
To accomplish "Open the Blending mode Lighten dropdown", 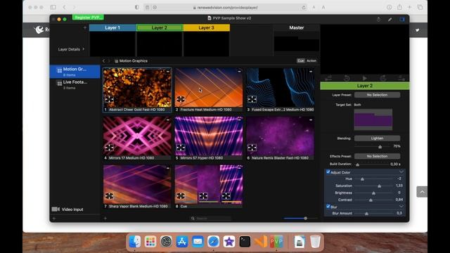I will [377, 138].
